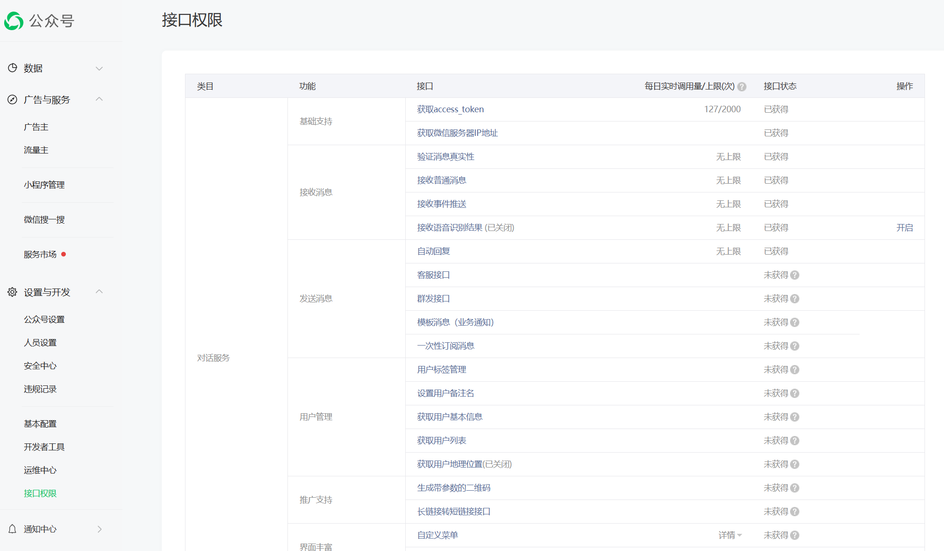Go to 服务市场 sidebar item
This screenshot has height=551, width=944.
click(40, 254)
